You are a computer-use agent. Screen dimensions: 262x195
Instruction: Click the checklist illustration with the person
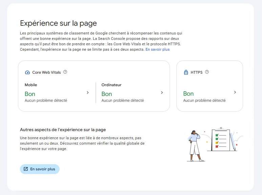pyautogui.click(x=215, y=144)
